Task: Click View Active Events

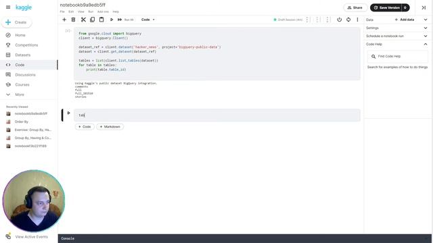Action: point(31,237)
